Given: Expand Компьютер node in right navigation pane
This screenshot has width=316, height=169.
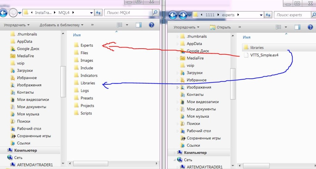Looking at the screenshot, I should tap(175, 152).
